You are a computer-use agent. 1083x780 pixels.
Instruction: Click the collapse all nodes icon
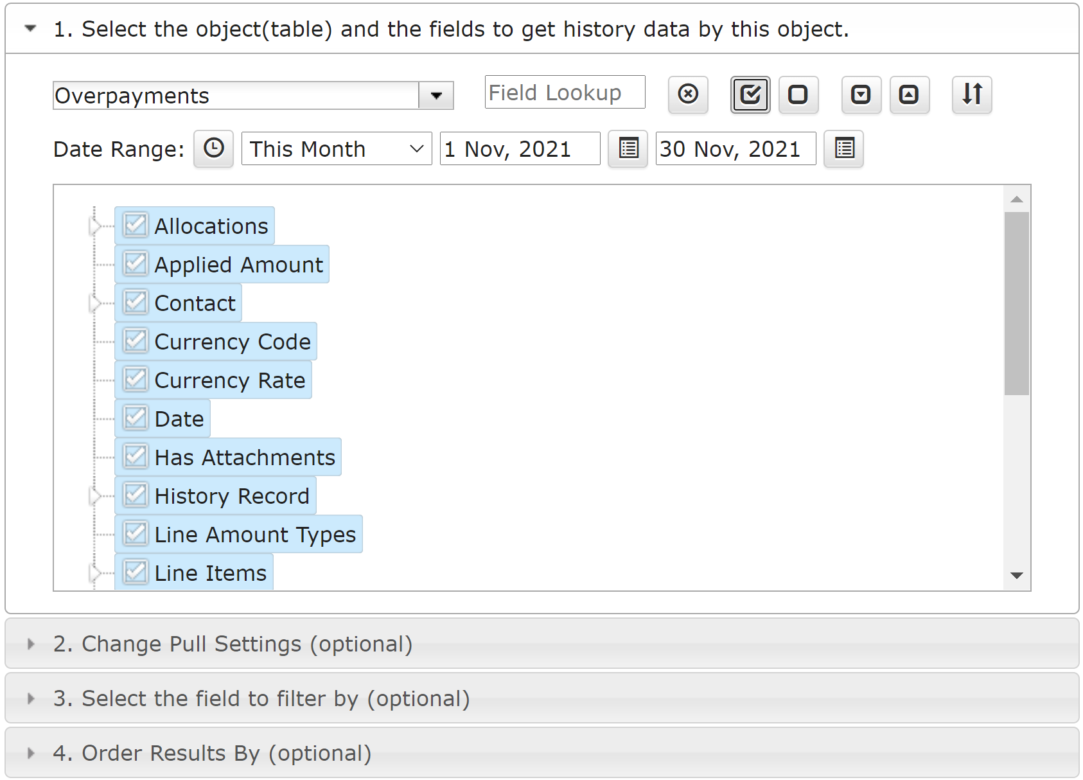tap(909, 94)
